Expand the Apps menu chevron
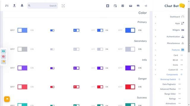 [x=156, y=24]
